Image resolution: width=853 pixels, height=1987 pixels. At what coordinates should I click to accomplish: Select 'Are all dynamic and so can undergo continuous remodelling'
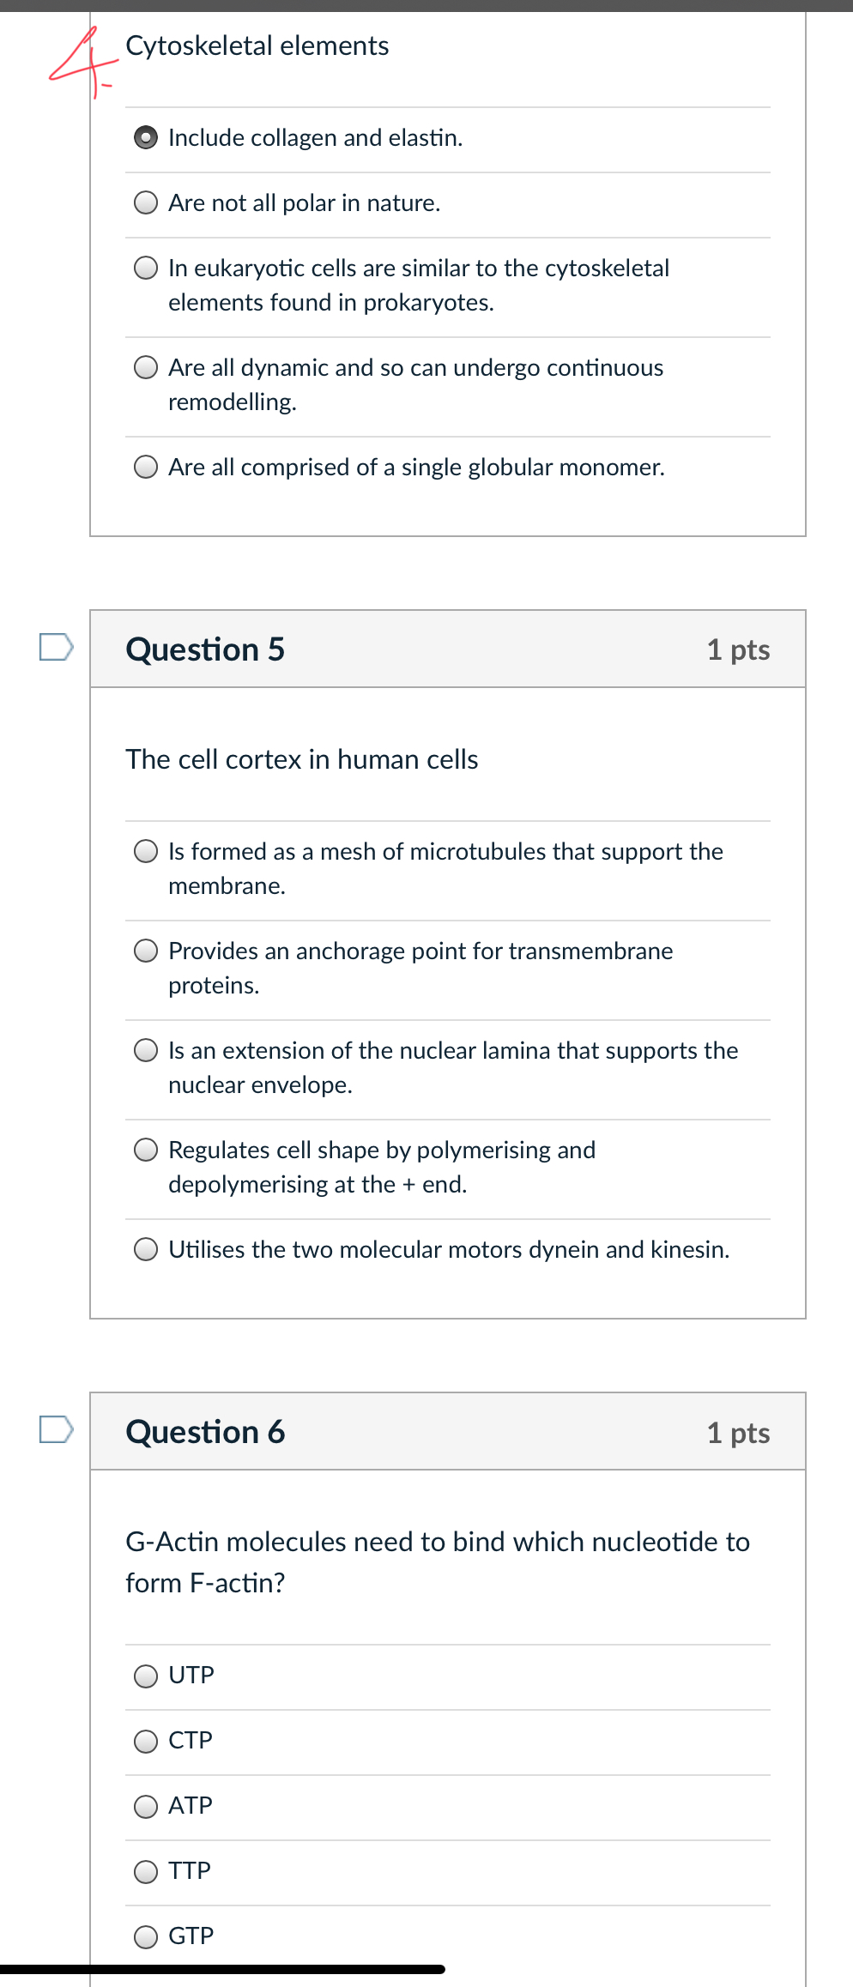tap(146, 368)
